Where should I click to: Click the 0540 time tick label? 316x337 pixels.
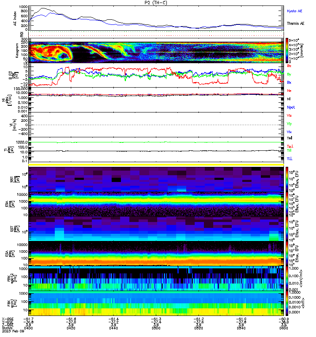[x=241, y=329]
